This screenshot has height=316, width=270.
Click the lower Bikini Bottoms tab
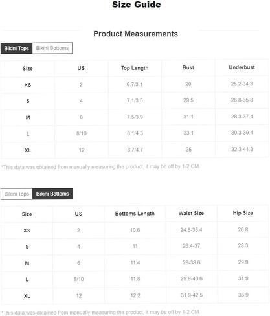tap(52, 194)
